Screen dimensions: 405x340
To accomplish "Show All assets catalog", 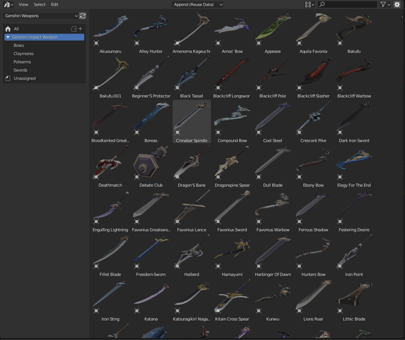I will click(x=16, y=29).
